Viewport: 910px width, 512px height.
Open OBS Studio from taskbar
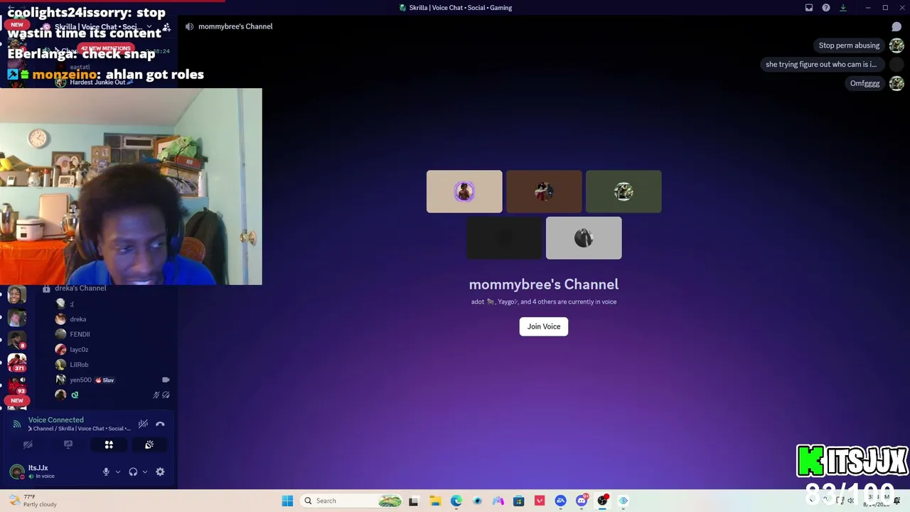tap(603, 501)
